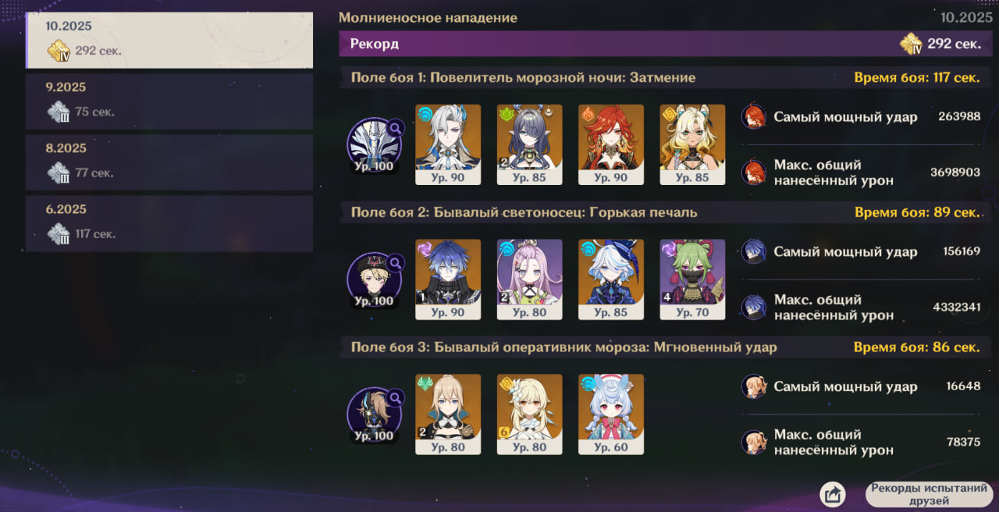Switch to the 6.2025 record, 117 sec.
999x512 pixels.
[x=169, y=223]
